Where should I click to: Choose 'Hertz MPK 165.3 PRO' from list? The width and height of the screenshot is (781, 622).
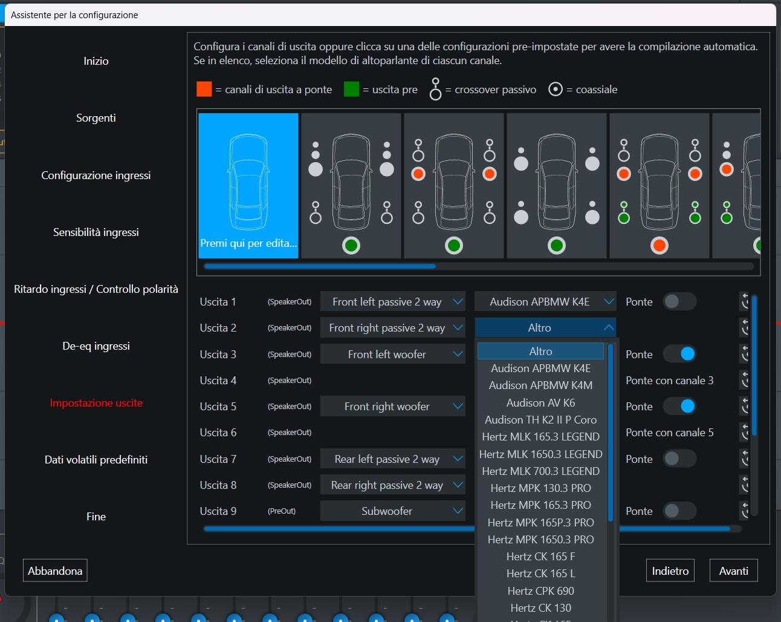coord(541,505)
